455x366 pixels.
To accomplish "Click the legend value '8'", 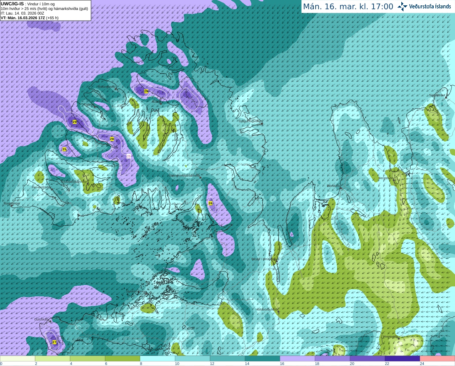I will 141,364.
